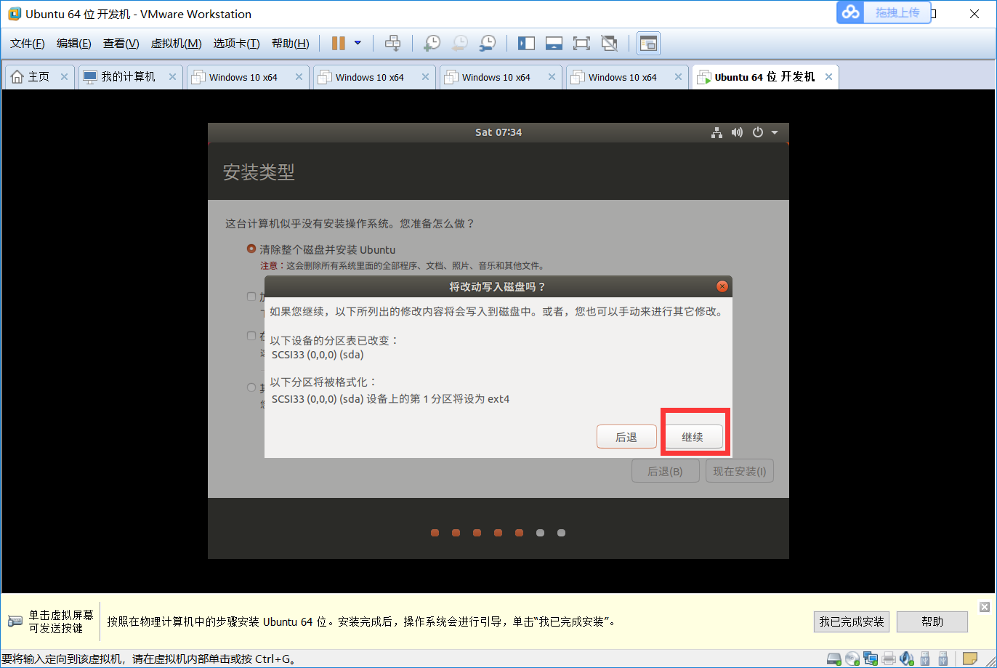
Task: Click the CD/DVD drive status icon
Action: coord(852,659)
